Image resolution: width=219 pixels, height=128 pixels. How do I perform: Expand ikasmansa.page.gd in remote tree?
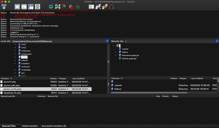pos(116,55)
